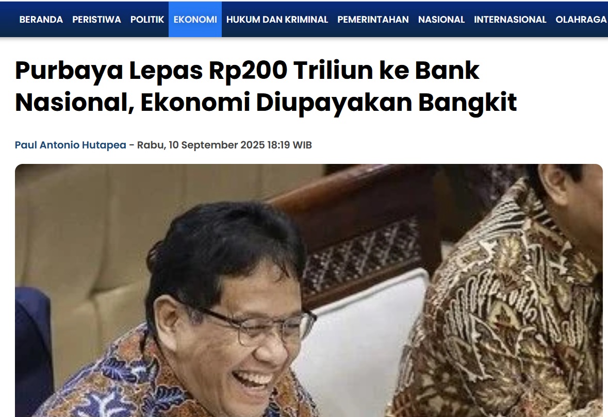Go to the BERANDA home page
The width and height of the screenshot is (608, 417).
pos(41,20)
